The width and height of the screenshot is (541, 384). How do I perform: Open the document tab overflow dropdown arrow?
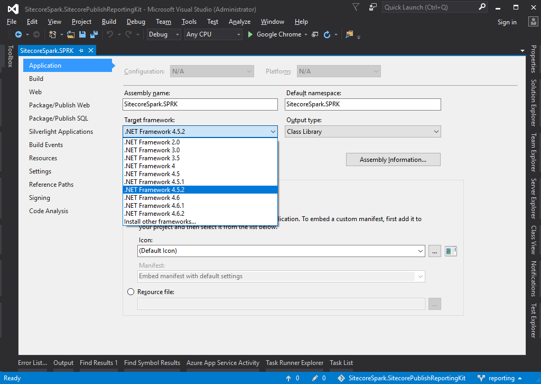click(x=523, y=51)
